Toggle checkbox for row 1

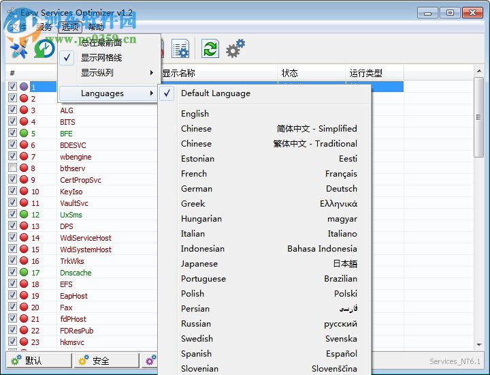12,87
